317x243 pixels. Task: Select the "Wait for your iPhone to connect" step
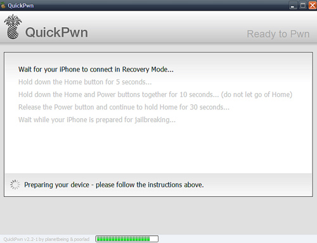[96, 70]
